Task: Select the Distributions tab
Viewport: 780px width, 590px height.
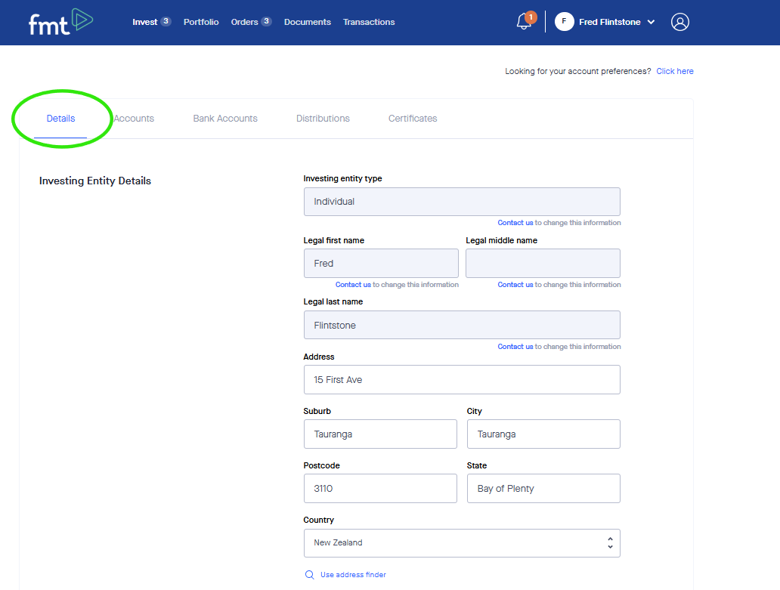Action: (323, 119)
